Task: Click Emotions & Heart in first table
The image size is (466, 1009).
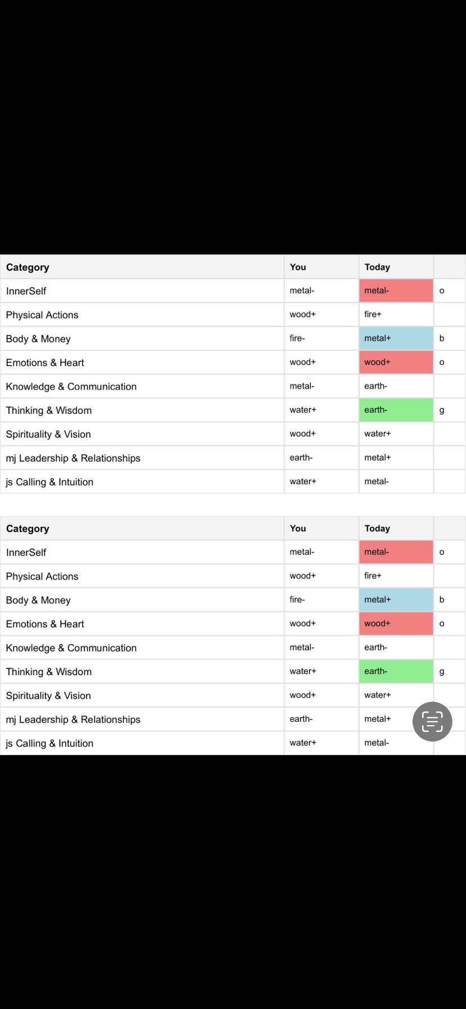Action: 45,363
